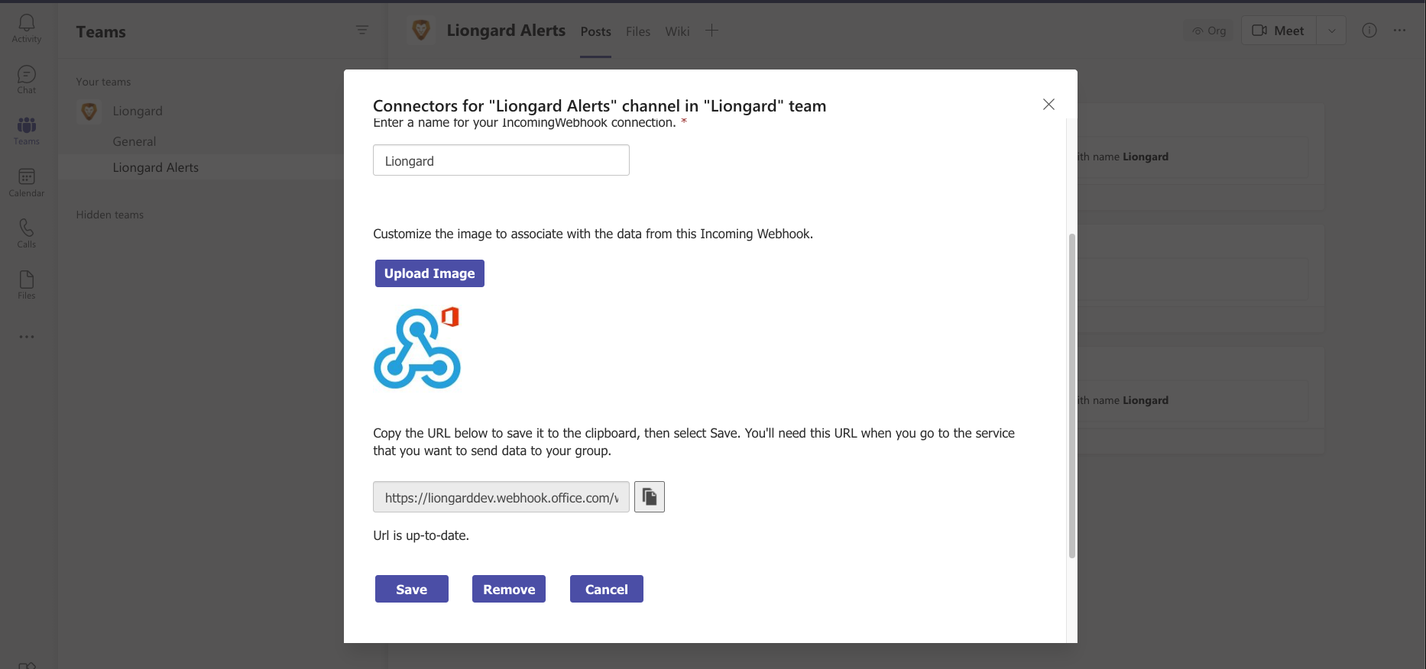Switch to the Wiki tab
This screenshot has width=1426, height=669.
[677, 31]
